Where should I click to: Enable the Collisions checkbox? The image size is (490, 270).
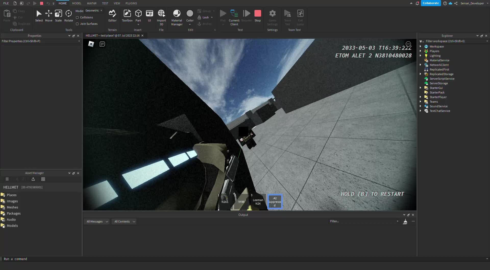pos(77,18)
